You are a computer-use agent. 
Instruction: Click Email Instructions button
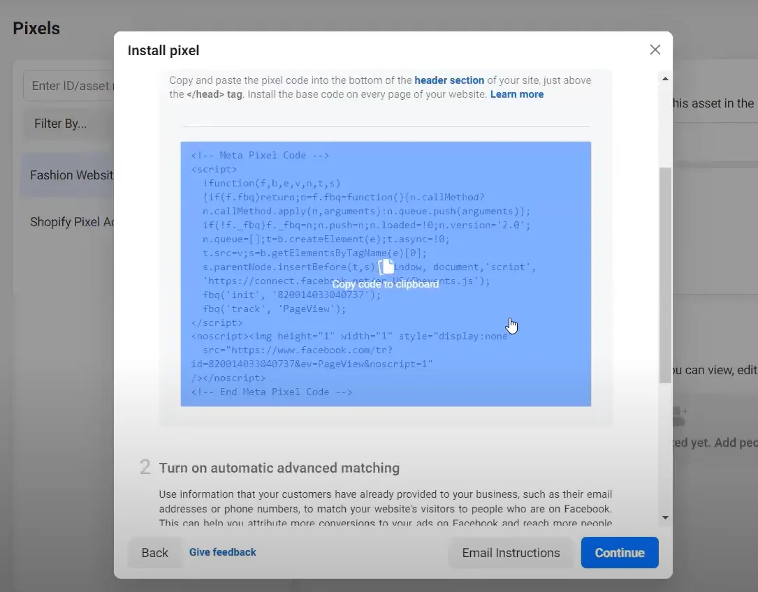(x=511, y=552)
